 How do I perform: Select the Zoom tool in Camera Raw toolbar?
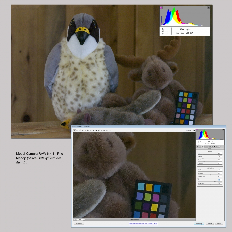point(74,130)
